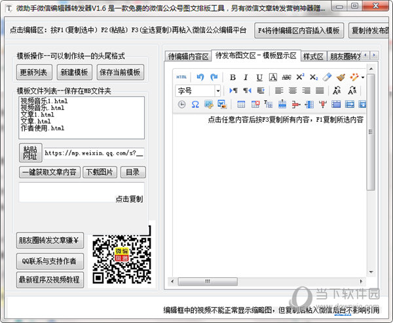Viewport: 393px width, 323px height.
Task: Center align text
Action: [x=293, y=90]
